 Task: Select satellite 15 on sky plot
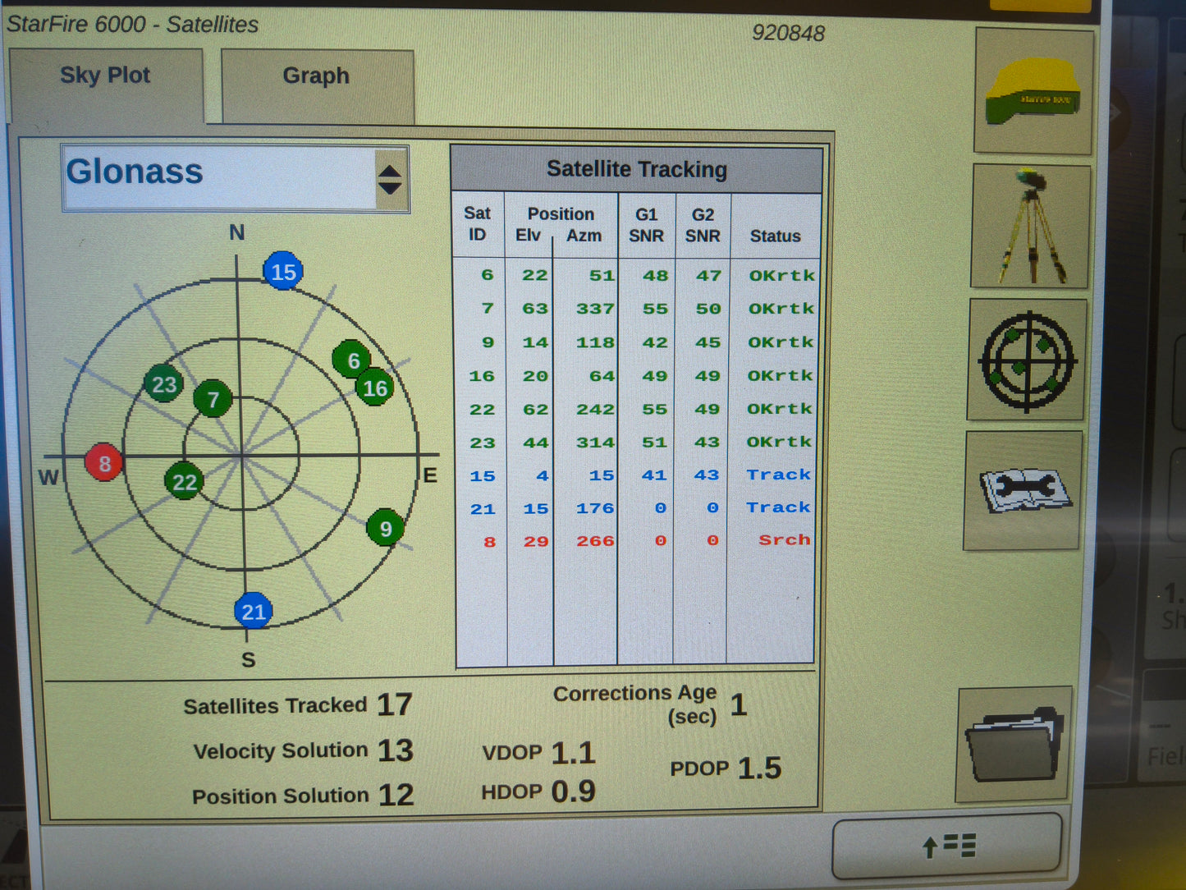[283, 272]
